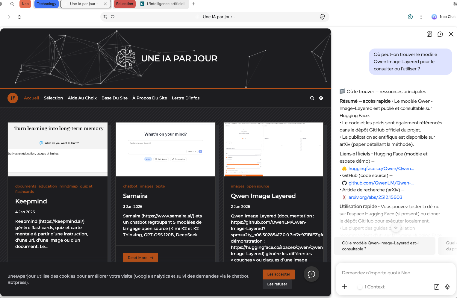Open the arxiv.org/abs/2512.15603 link
Screen dimensions: 457x298
(375, 197)
